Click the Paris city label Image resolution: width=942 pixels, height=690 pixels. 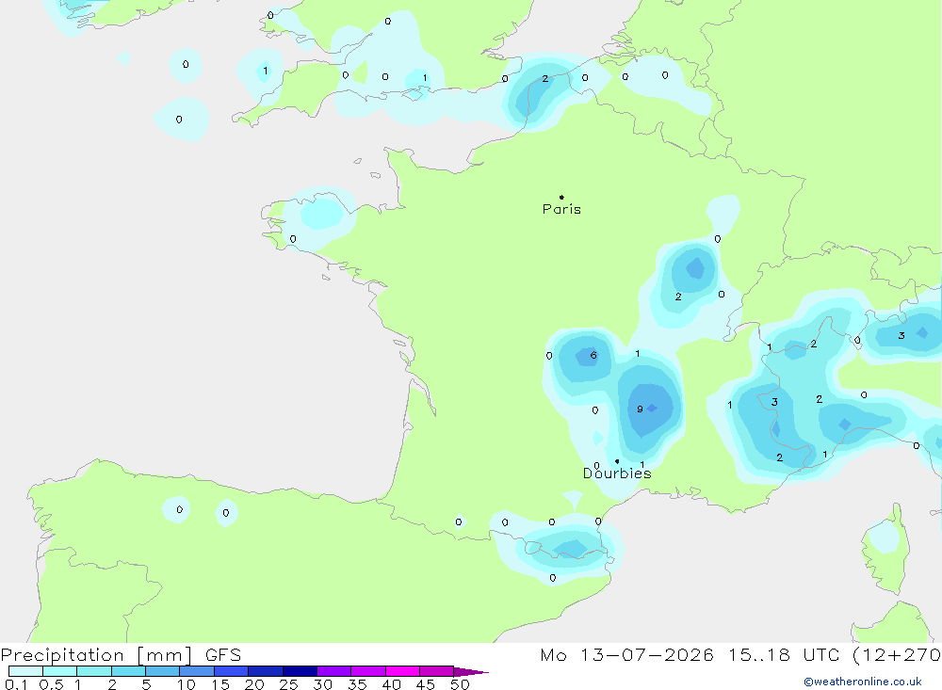tap(561, 209)
